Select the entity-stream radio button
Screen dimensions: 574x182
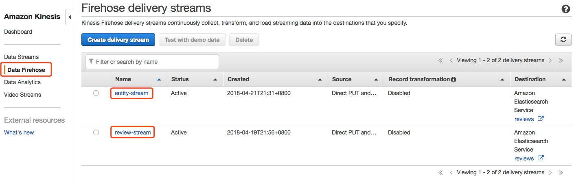pos(96,93)
